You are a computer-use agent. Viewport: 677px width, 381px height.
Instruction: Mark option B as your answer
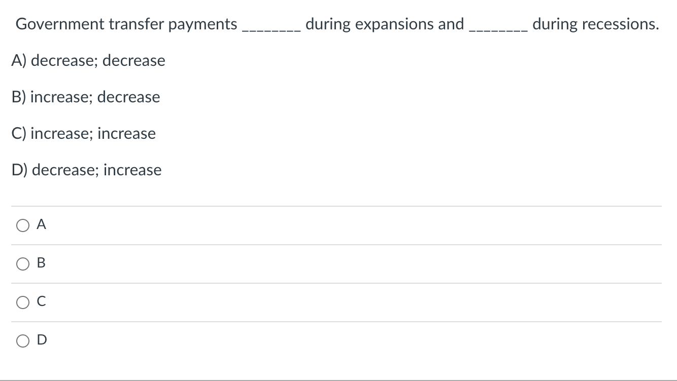pyautogui.click(x=22, y=263)
